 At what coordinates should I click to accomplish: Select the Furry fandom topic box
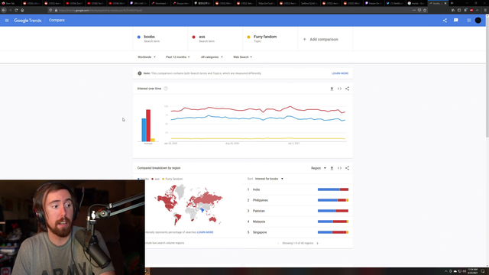[270, 39]
